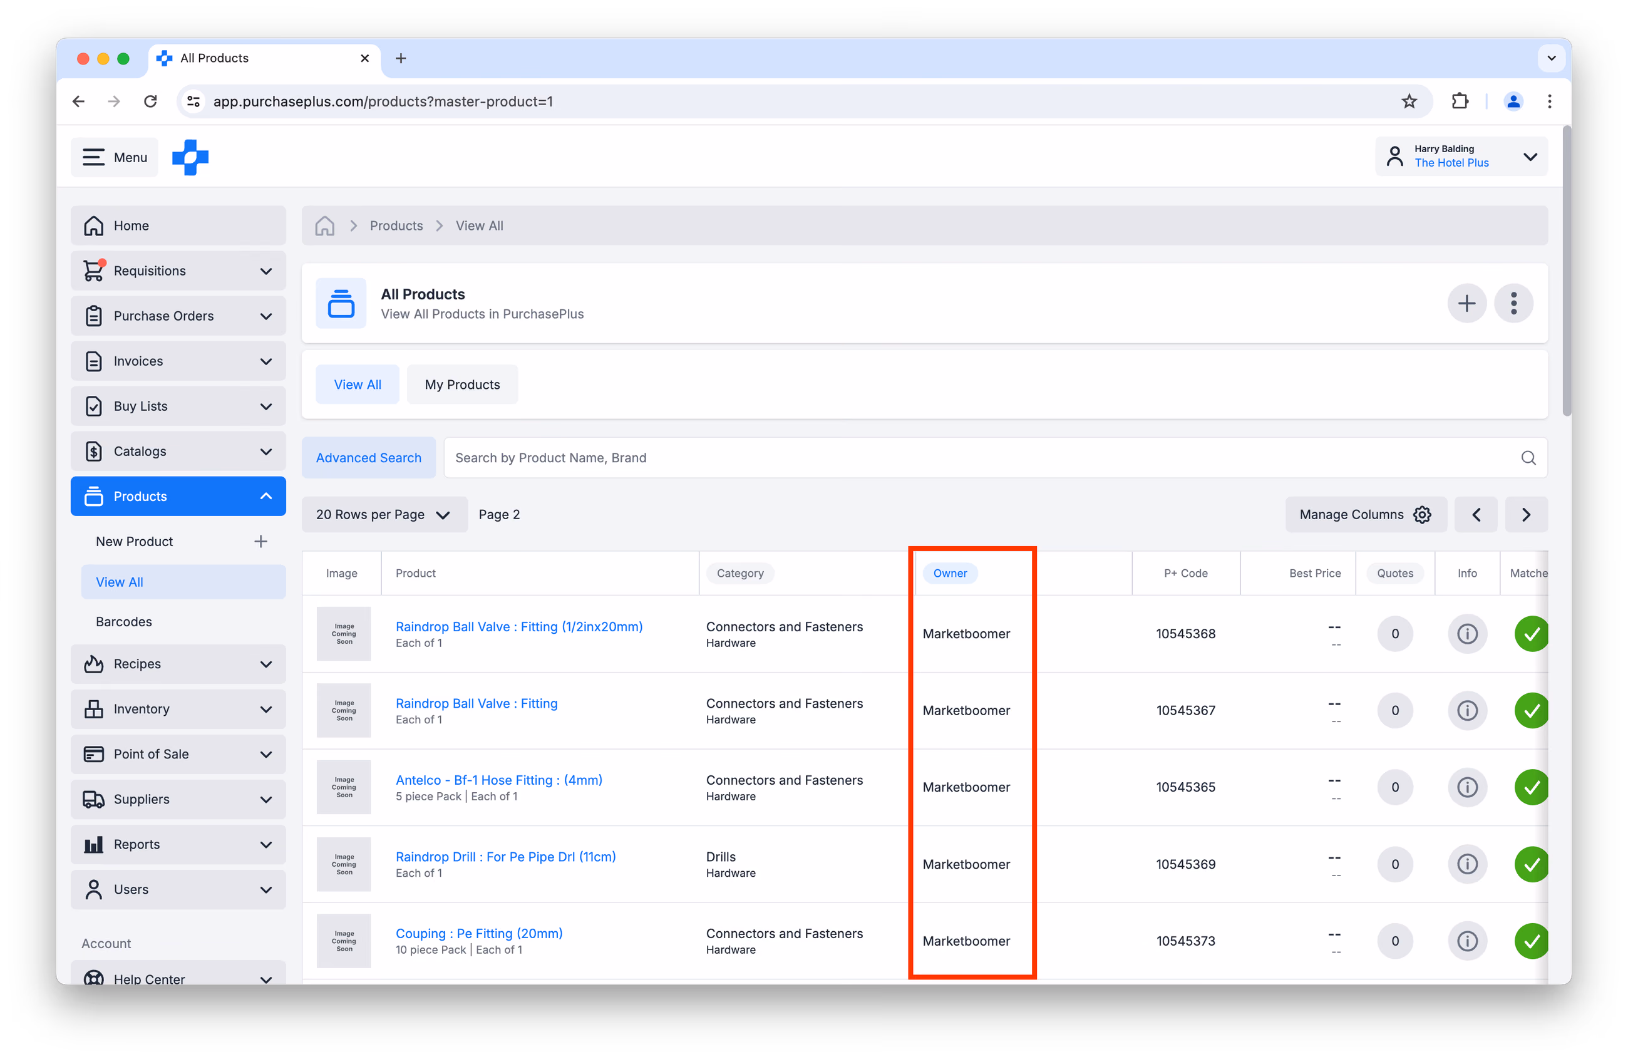This screenshot has height=1059, width=1628.
Task: Switch to the View All tab
Action: point(357,385)
